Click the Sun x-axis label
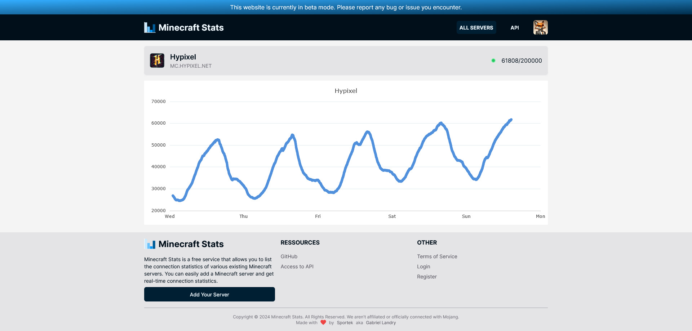The height and width of the screenshot is (331, 692). [x=466, y=216]
